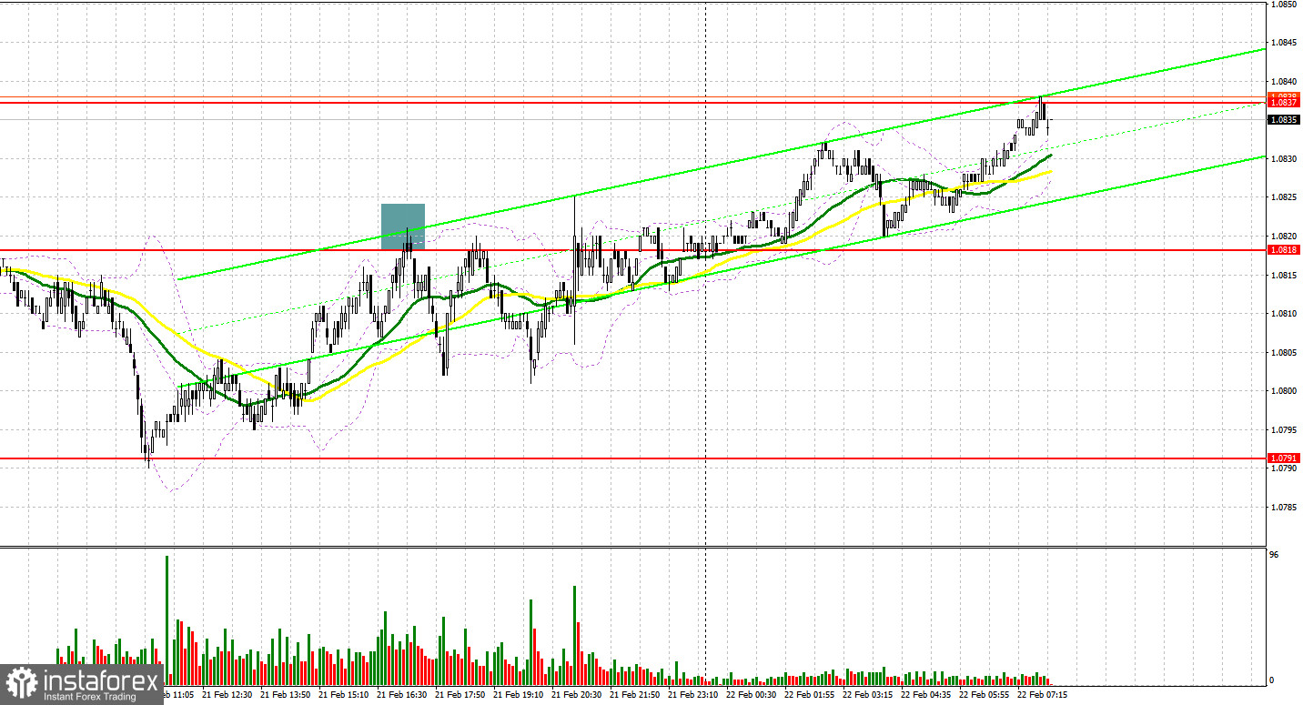Click the 1.0815 price axis label
This screenshot has width=1303, height=705.
coord(1283,275)
